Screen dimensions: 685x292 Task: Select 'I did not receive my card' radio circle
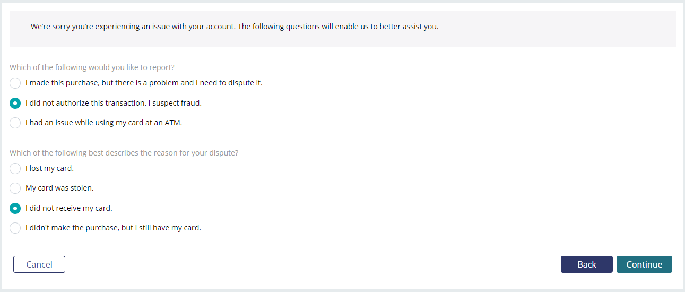tap(15, 208)
